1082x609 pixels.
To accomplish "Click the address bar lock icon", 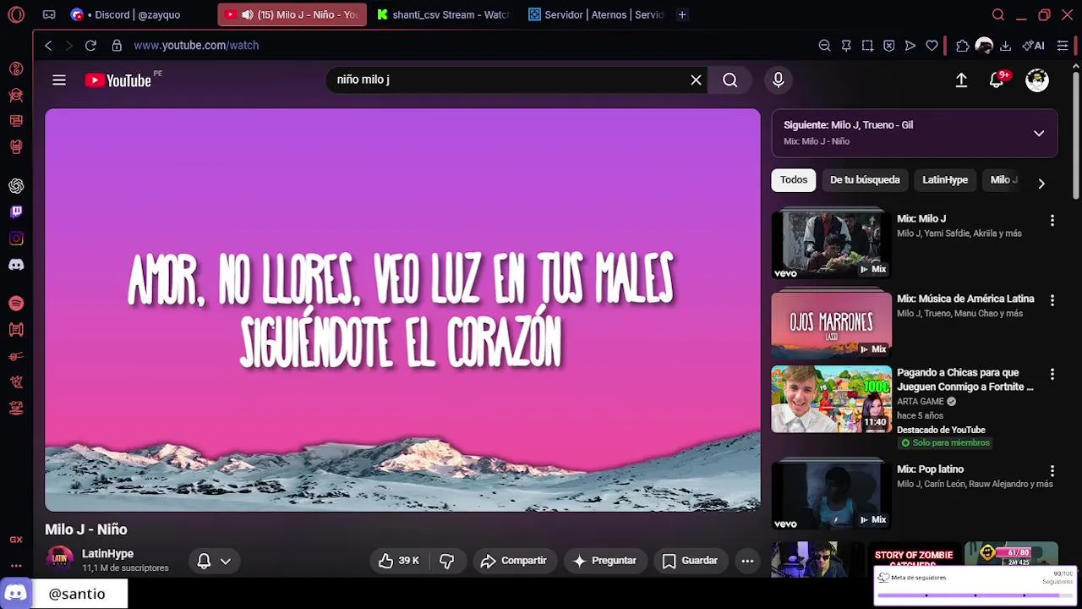I will coord(117,46).
